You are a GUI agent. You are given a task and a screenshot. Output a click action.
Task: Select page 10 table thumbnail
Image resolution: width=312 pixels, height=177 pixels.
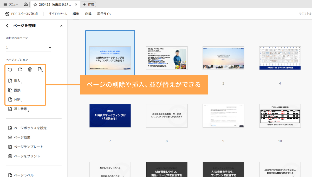click(x=280, y=116)
